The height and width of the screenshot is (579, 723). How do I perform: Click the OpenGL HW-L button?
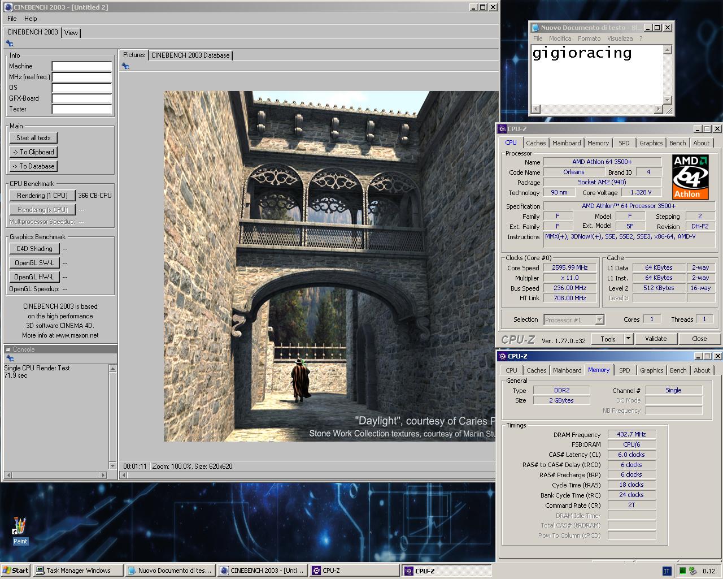click(x=34, y=277)
